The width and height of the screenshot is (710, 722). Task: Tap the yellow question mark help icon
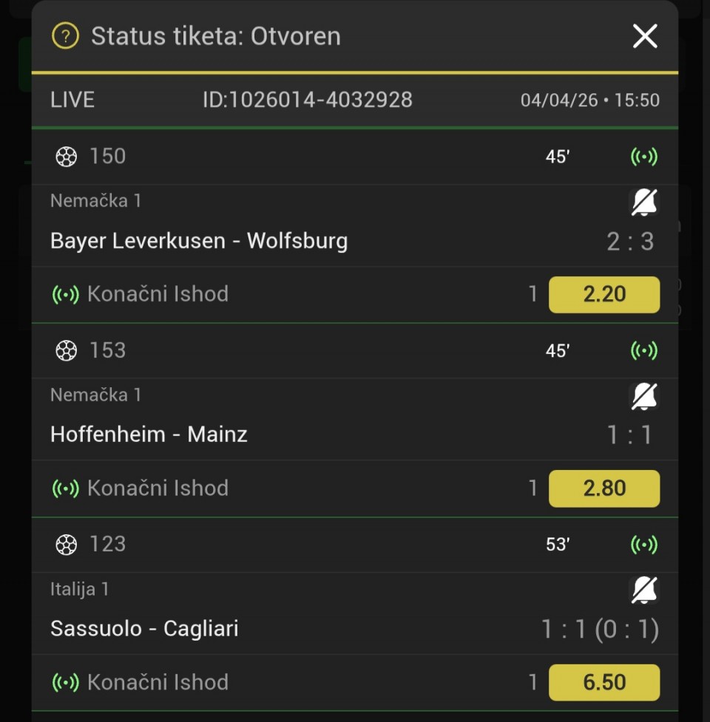[x=65, y=36]
